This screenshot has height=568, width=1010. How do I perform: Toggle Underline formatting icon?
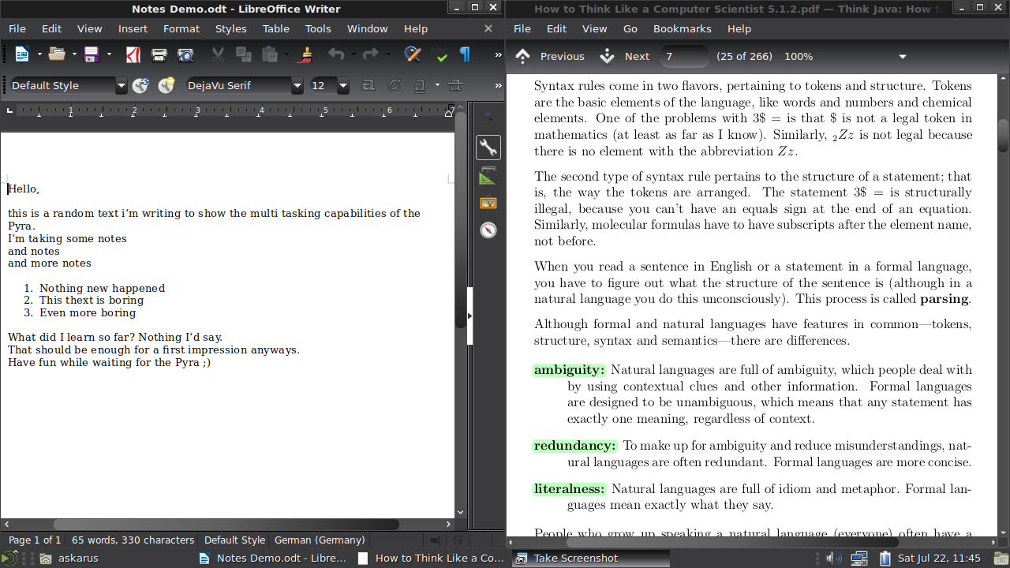click(420, 85)
